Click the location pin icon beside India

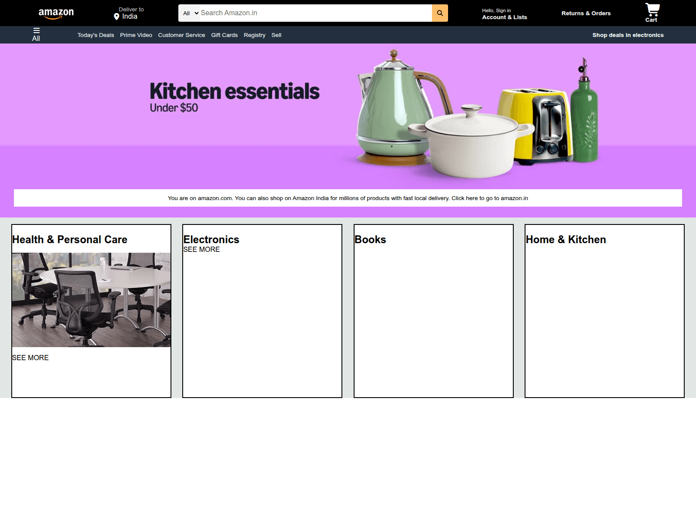117,17
